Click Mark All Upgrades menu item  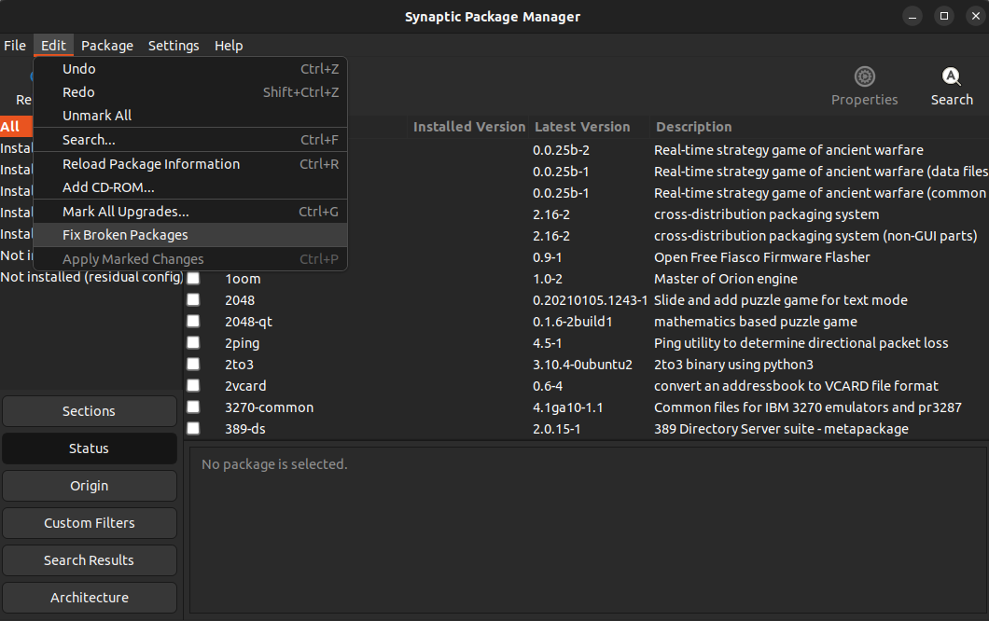(126, 212)
